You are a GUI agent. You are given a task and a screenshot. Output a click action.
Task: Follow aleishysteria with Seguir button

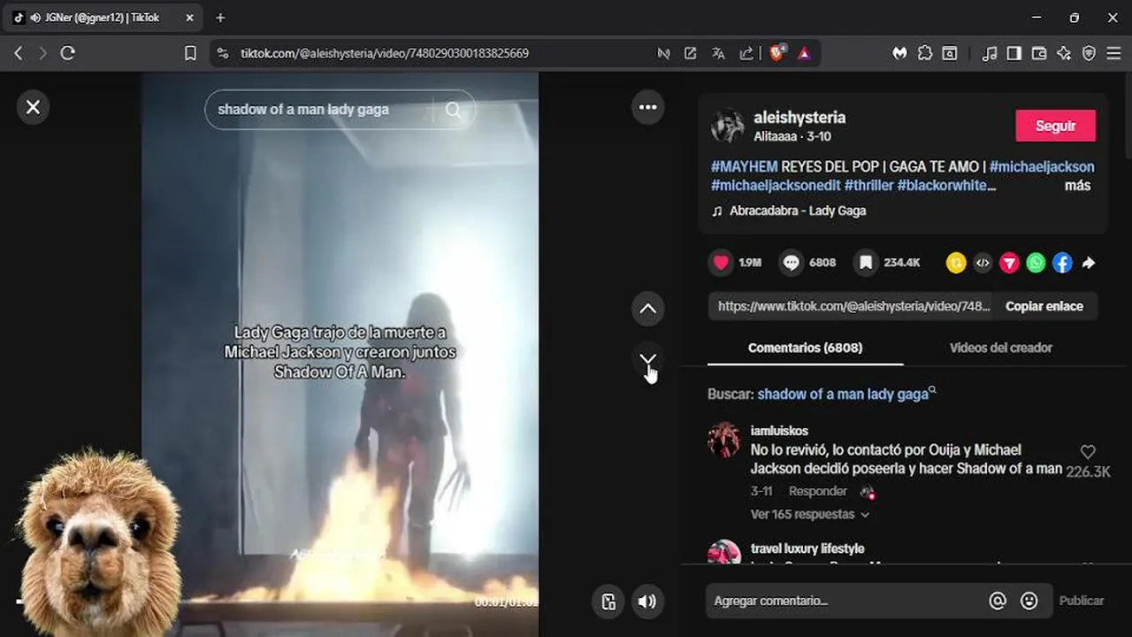(x=1055, y=126)
